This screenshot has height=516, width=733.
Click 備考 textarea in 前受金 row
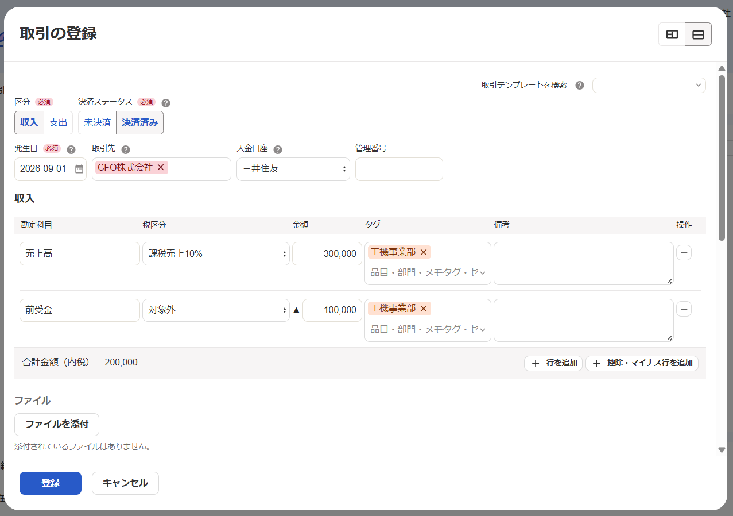[x=584, y=320]
